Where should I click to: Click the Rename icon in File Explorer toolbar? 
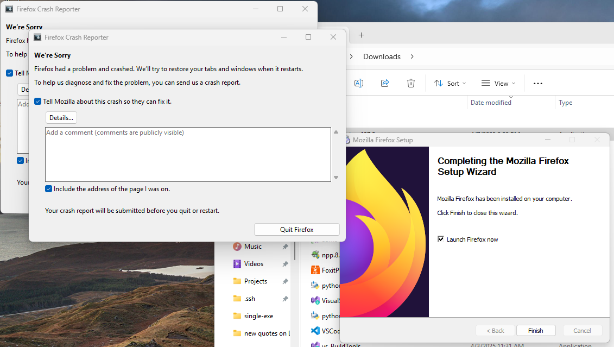tap(359, 83)
